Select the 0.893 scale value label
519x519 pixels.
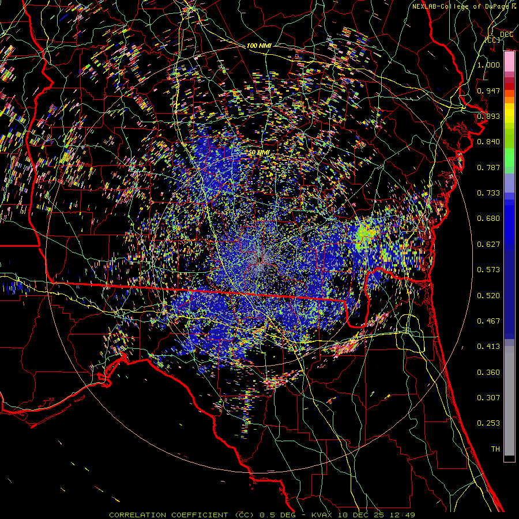488,116
